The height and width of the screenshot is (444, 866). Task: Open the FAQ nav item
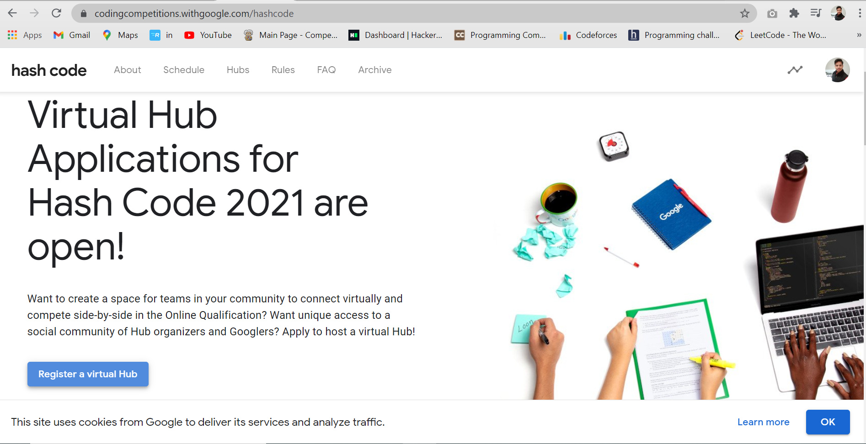326,70
